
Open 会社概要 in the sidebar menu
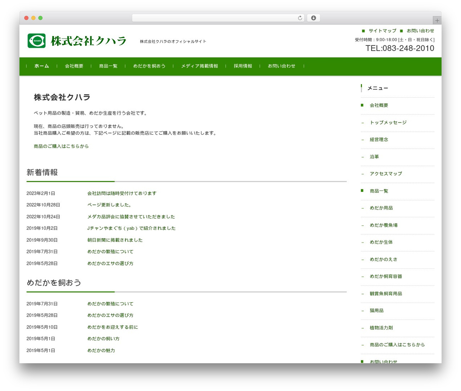pos(379,105)
